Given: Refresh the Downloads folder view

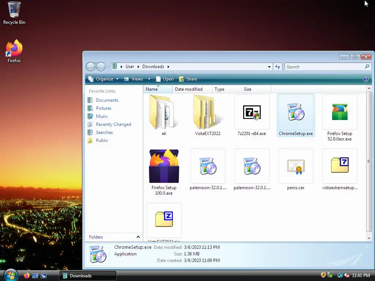Looking at the screenshot, I should pyautogui.click(x=278, y=67).
